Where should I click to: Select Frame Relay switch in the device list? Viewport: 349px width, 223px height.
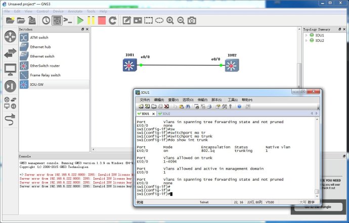[54, 75]
